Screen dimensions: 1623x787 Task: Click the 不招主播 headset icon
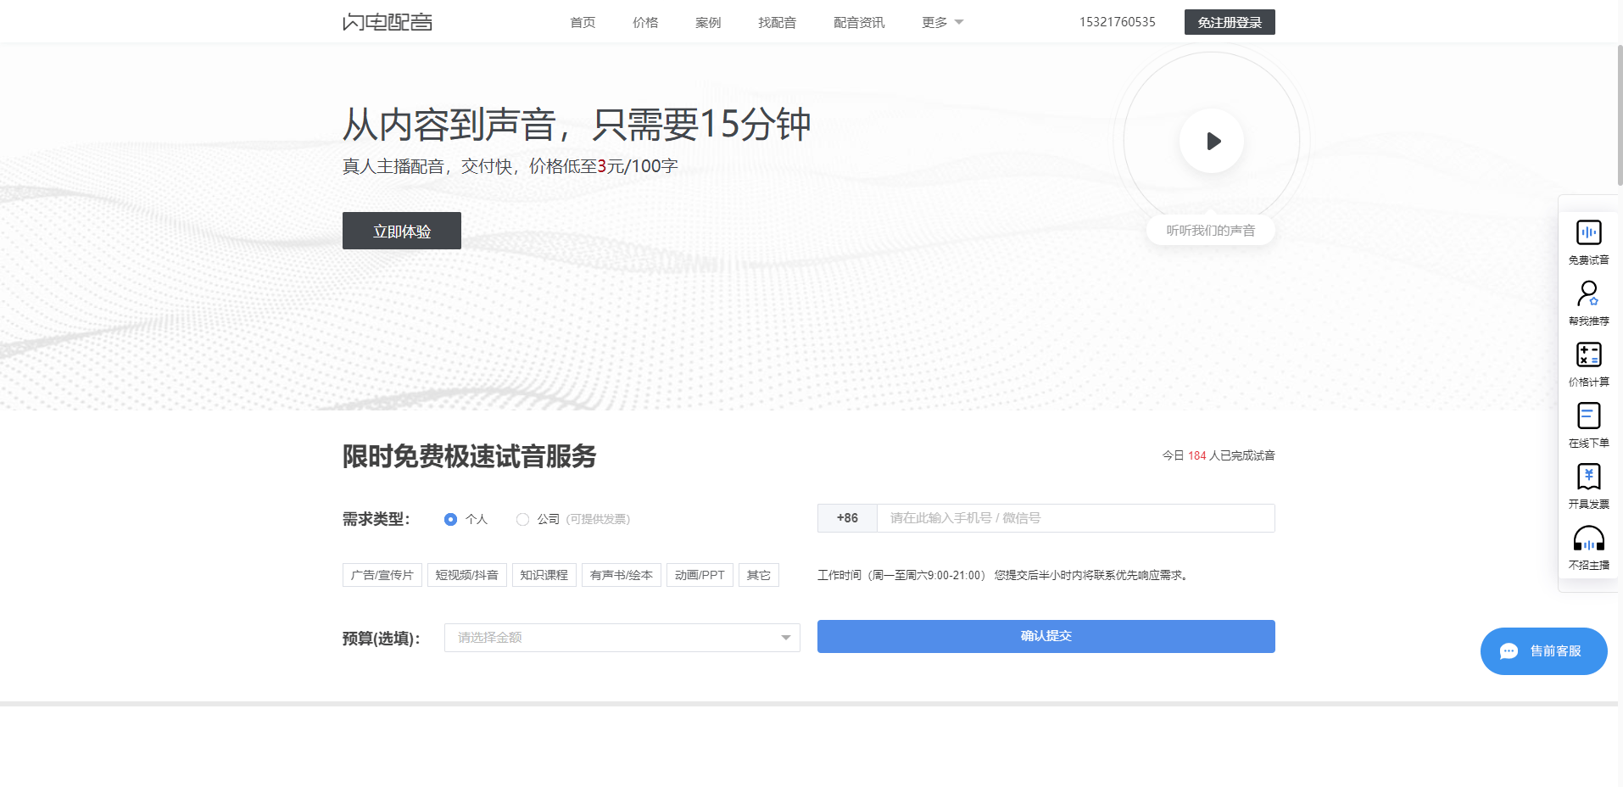coord(1589,547)
